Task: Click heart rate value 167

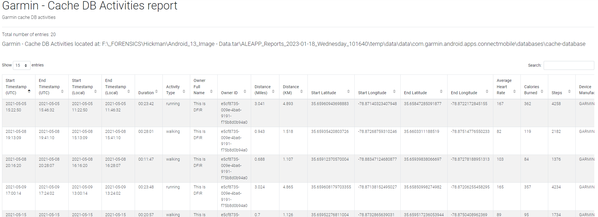Action: pyautogui.click(x=500, y=104)
